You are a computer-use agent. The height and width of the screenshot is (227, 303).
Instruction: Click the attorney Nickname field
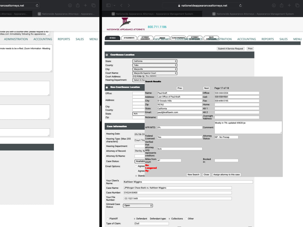pos(180,117)
